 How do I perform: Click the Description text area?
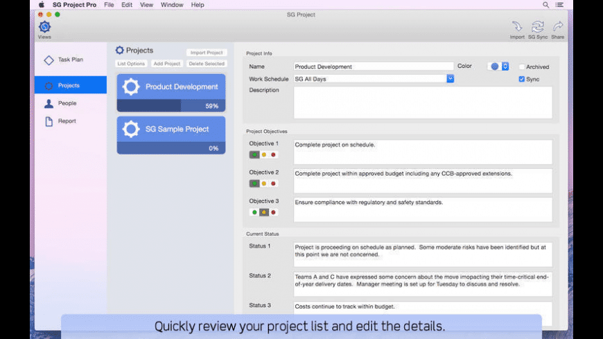423,102
